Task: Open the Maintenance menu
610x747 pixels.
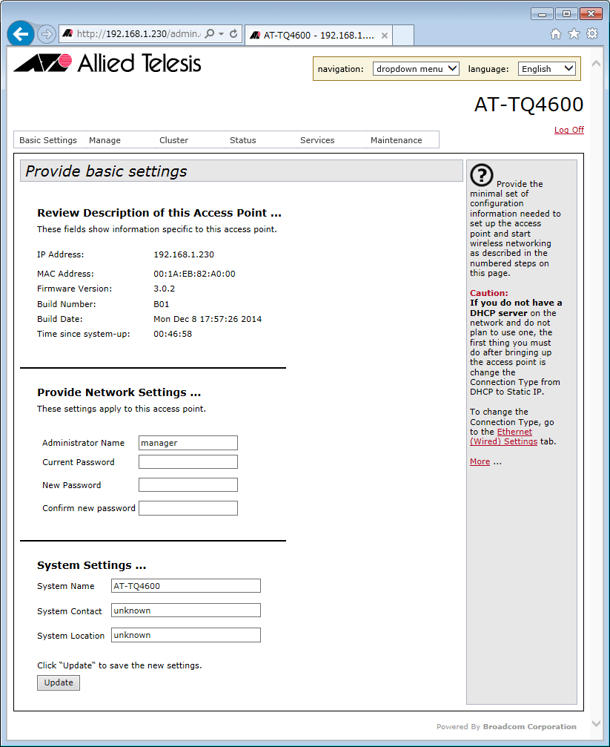Action: [397, 140]
